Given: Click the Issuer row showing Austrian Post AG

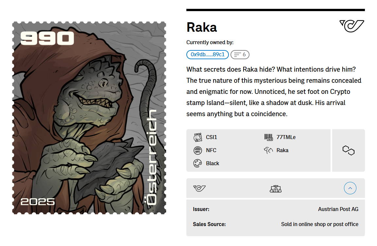Looking at the screenshot, I should click(x=275, y=209).
